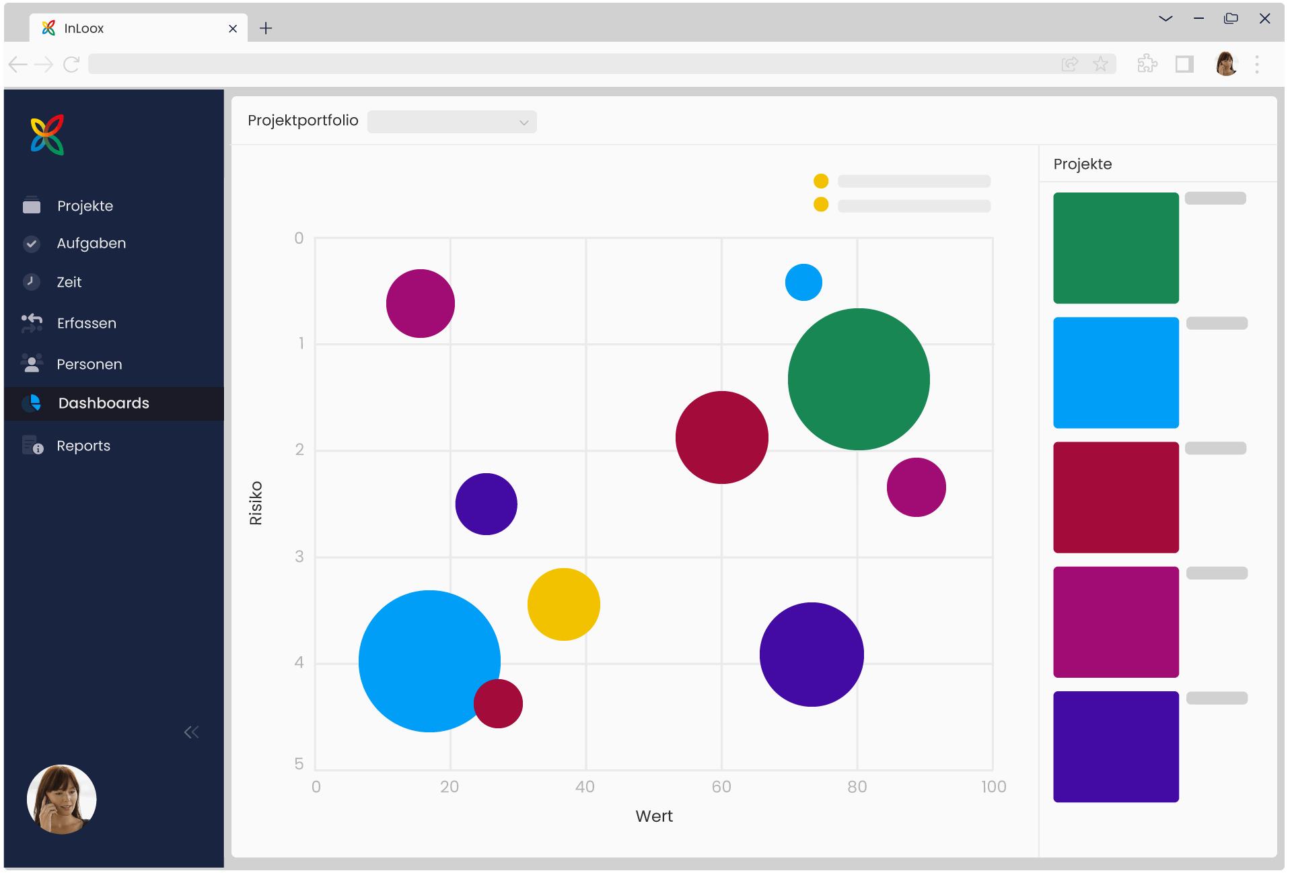1292x875 pixels.
Task: Click the InLoox logo in sidebar
Action: 47,135
